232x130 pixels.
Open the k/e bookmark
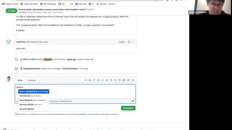[x=71, y=4]
